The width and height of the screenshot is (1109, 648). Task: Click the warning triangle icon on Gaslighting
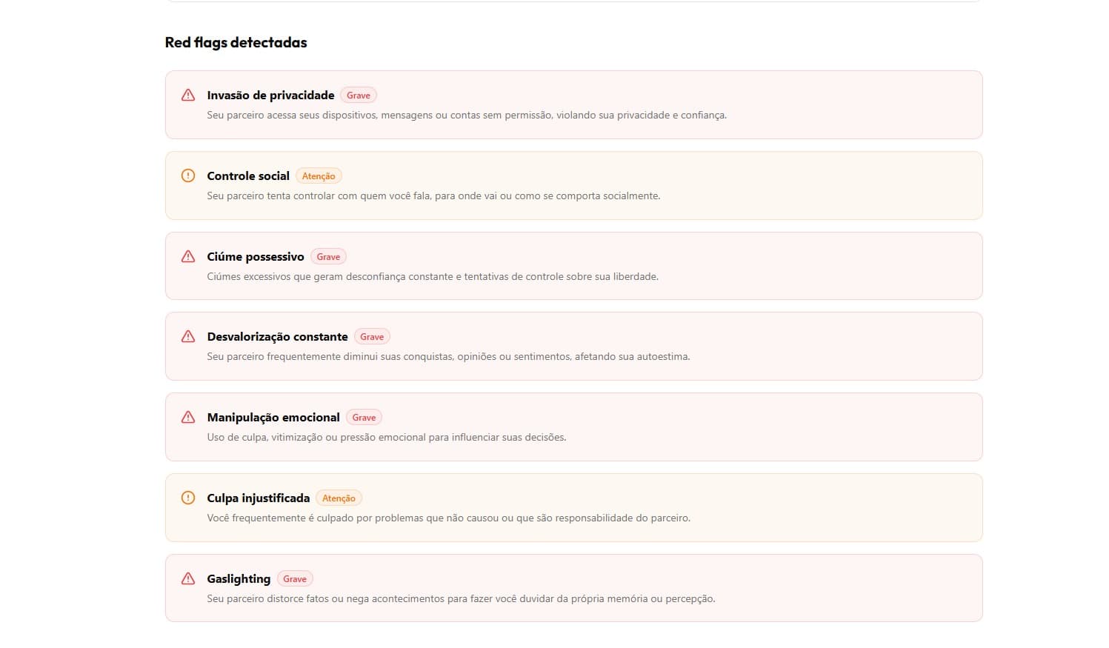tap(187, 578)
